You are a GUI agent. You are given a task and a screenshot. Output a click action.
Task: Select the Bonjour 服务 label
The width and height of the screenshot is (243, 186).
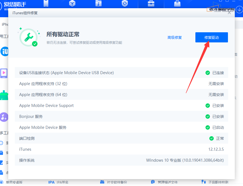pyautogui.click(x=31, y=117)
